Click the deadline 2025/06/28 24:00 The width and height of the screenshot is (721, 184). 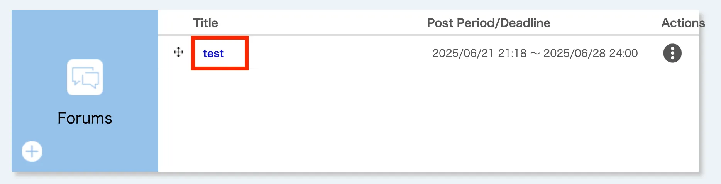(x=591, y=53)
